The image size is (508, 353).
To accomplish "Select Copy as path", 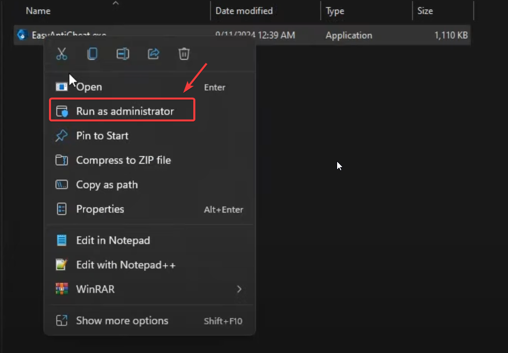I will click(107, 184).
